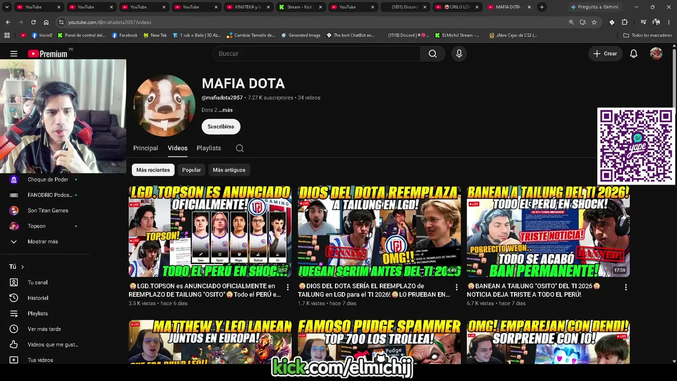This screenshot has width=677, height=381.
Task: Expand the Tú section chevron
Action: click(22, 267)
